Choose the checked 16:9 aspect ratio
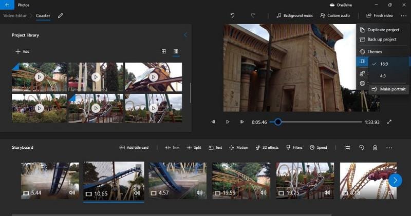This screenshot has height=216, width=411. tap(383, 64)
